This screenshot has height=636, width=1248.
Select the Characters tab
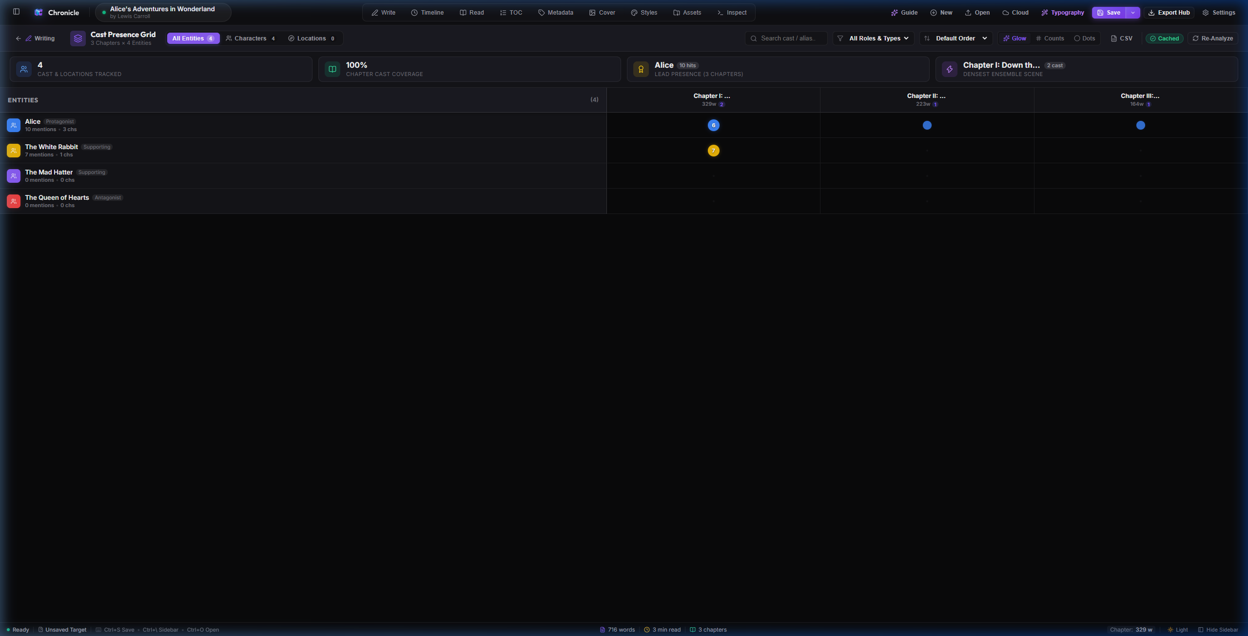tap(251, 39)
